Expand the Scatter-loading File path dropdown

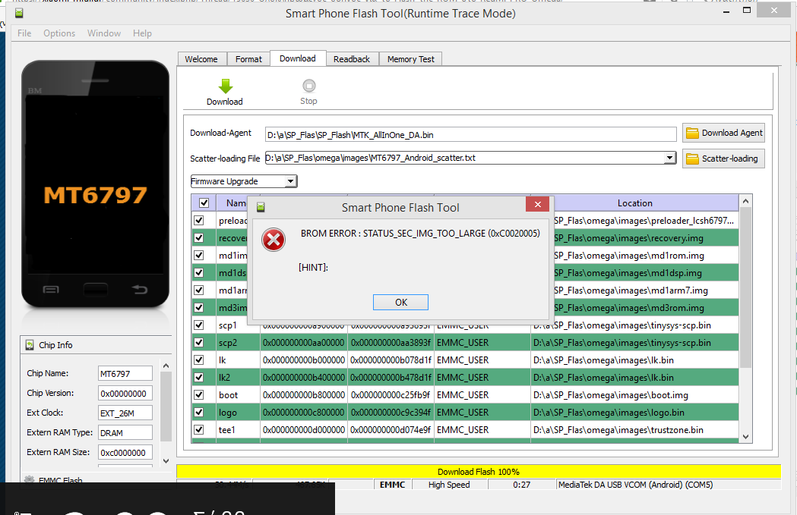669,158
